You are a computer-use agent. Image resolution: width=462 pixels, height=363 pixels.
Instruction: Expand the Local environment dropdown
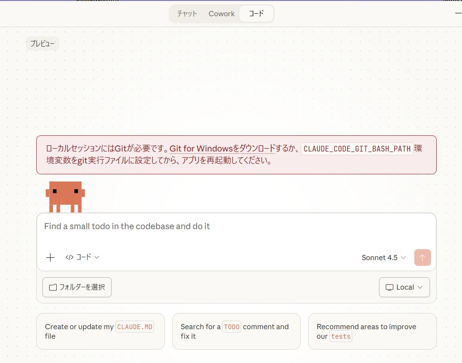point(404,287)
